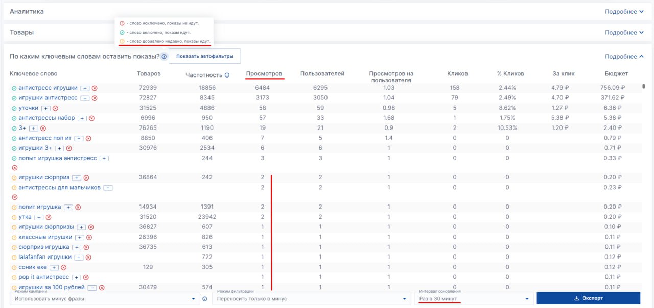The width and height of the screenshot is (654, 308).
Task: Toggle the orange status icon of «игрушки сюрприз»
Action: [x=14, y=178]
